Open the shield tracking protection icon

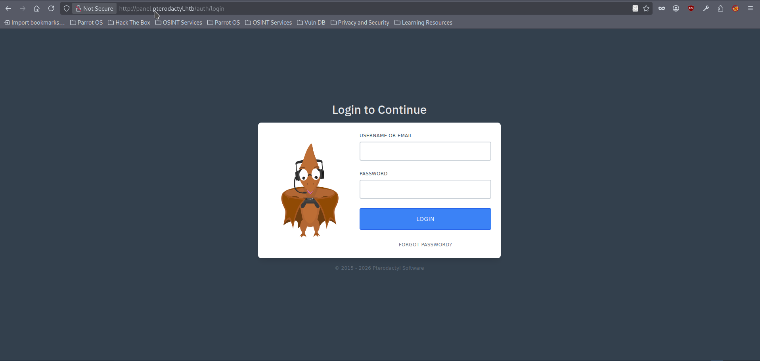click(x=67, y=8)
